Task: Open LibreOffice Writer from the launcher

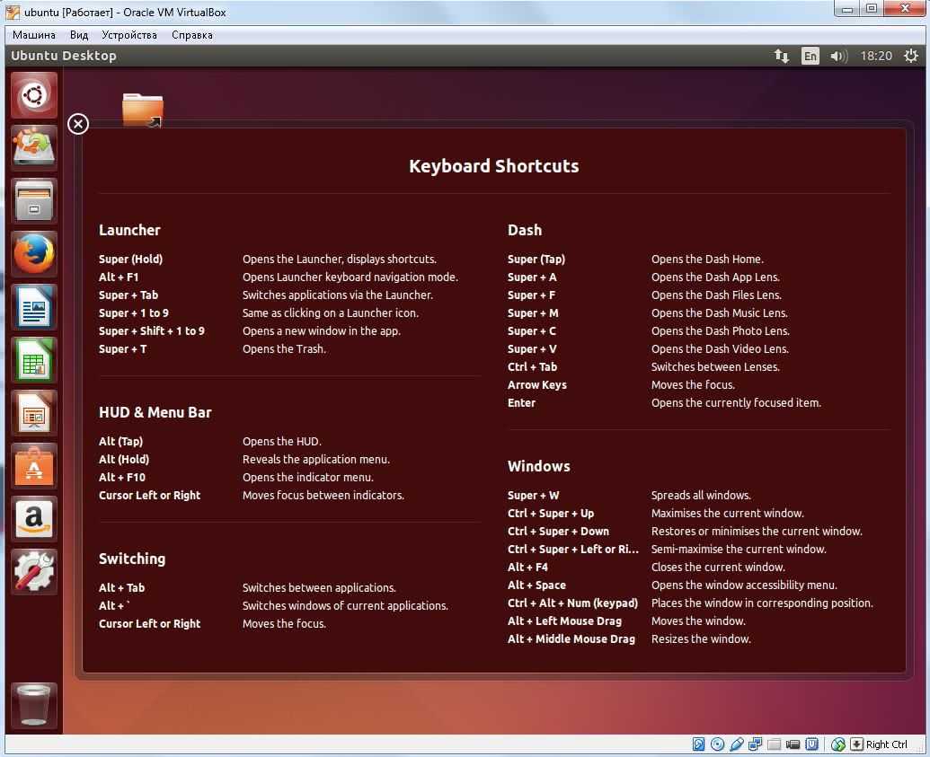Action: 34,307
